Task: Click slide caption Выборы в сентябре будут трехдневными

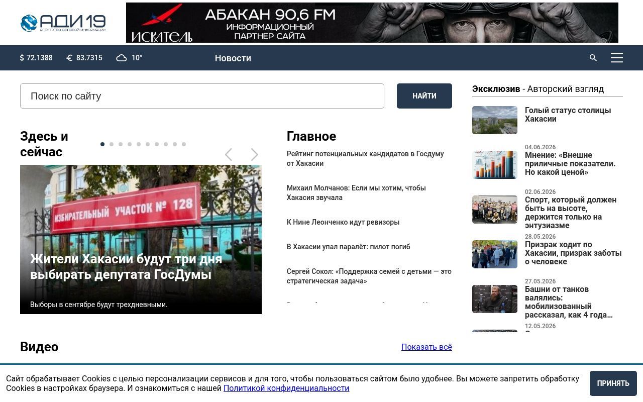Action: point(99,305)
